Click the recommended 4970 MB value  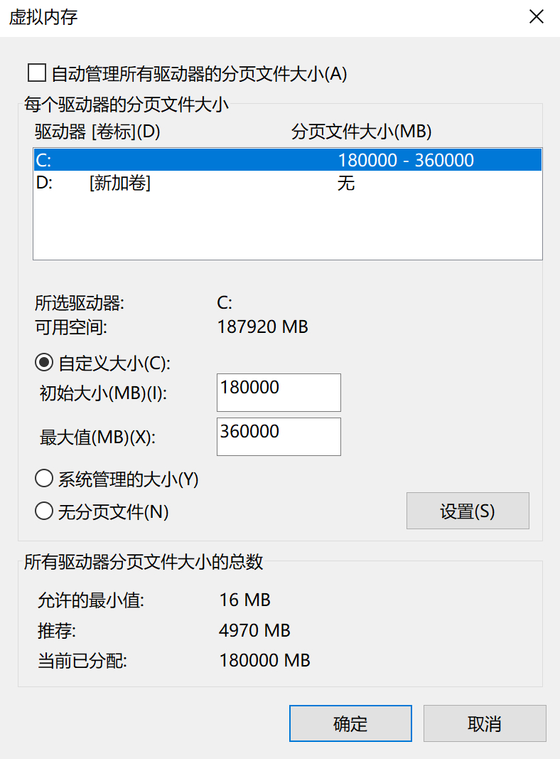click(x=254, y=630)
